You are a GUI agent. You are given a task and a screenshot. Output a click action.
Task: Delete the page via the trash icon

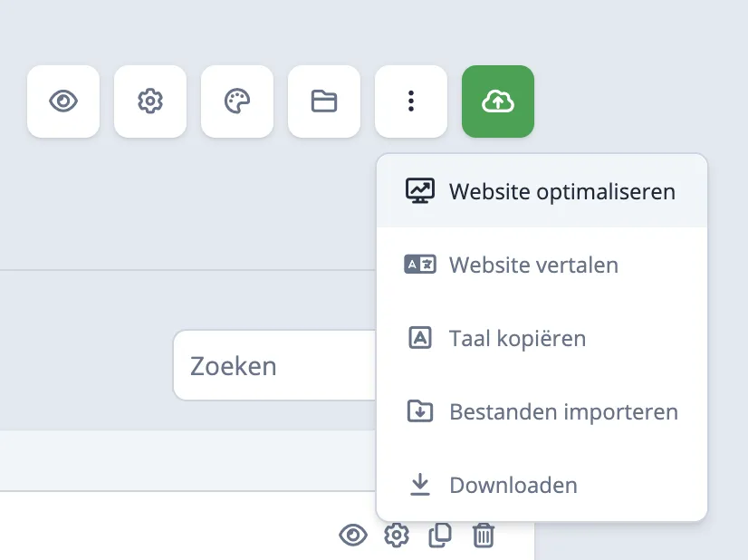click(484, 535)
